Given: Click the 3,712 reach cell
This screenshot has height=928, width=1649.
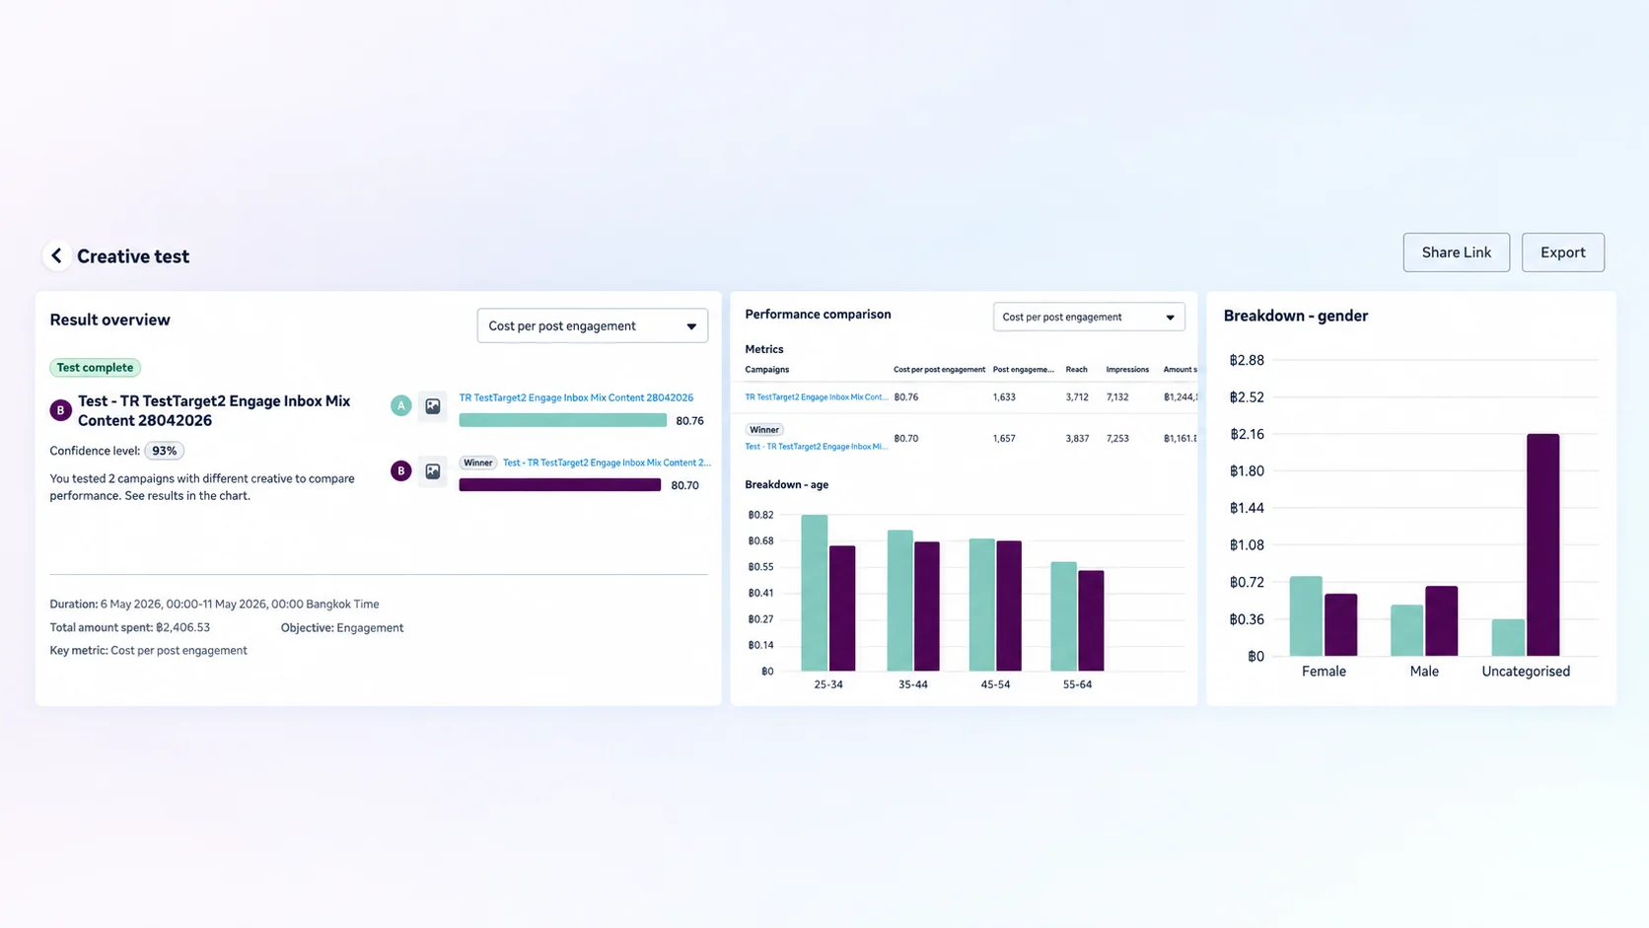Looking at the screenshot, I should 1076,397.
